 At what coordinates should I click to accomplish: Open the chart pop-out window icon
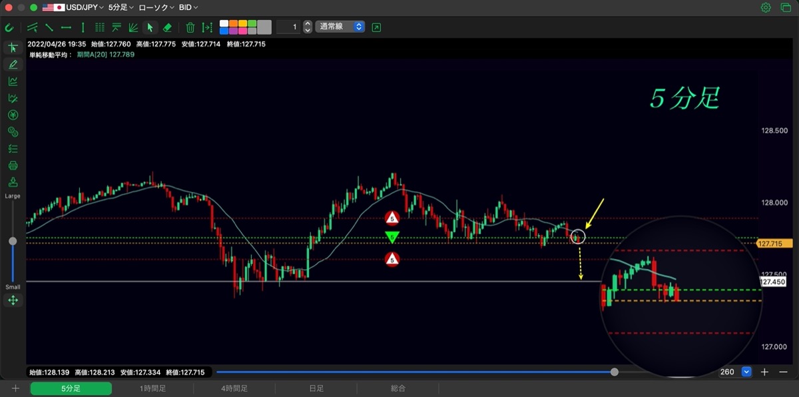click(x=377, y=27)
